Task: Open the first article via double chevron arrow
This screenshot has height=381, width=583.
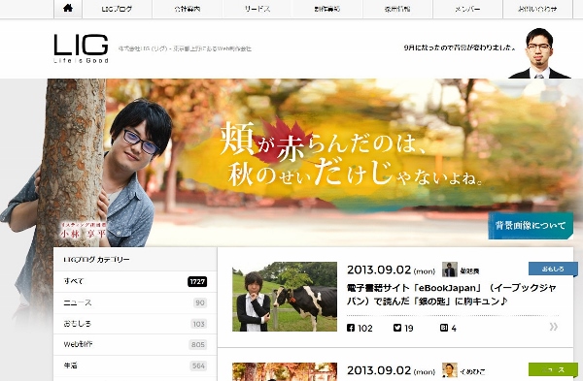Action: tap(553, 327)
